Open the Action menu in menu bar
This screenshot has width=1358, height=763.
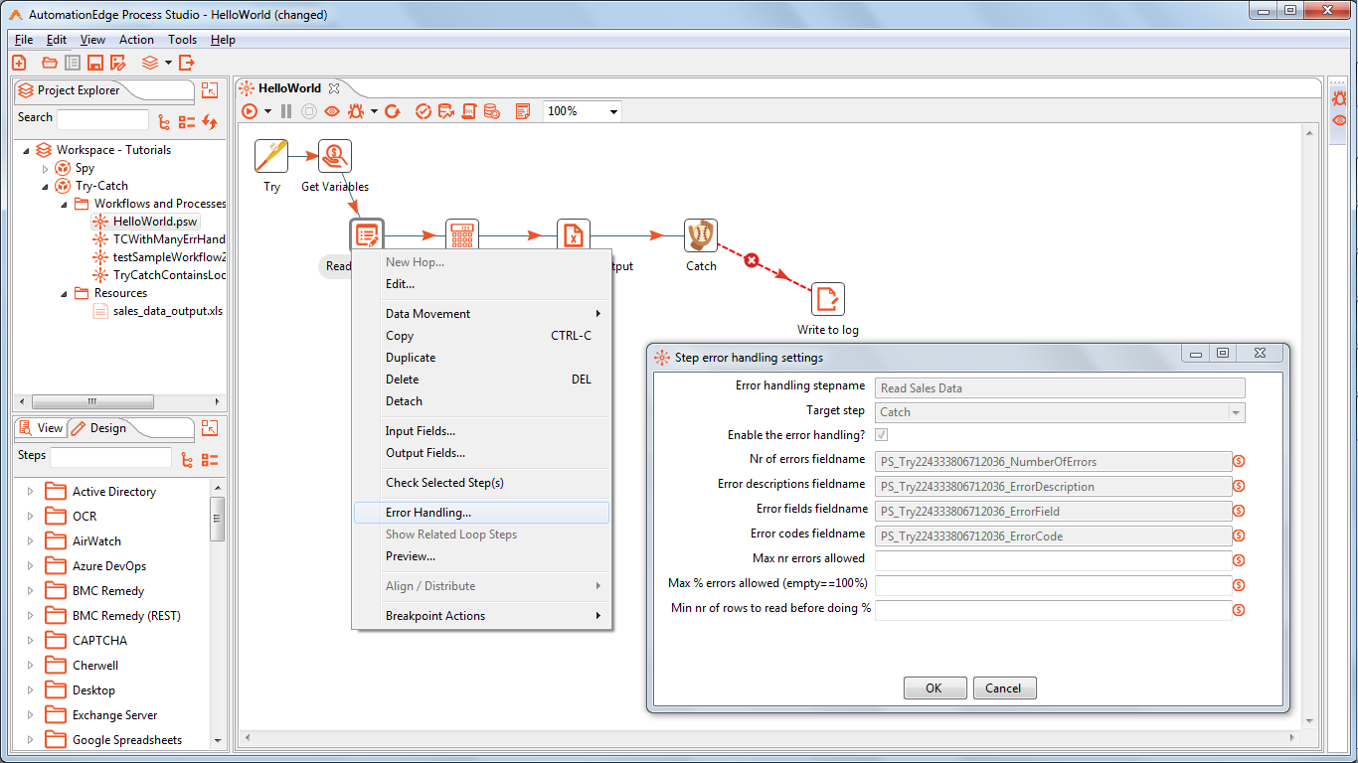point(136,40)
